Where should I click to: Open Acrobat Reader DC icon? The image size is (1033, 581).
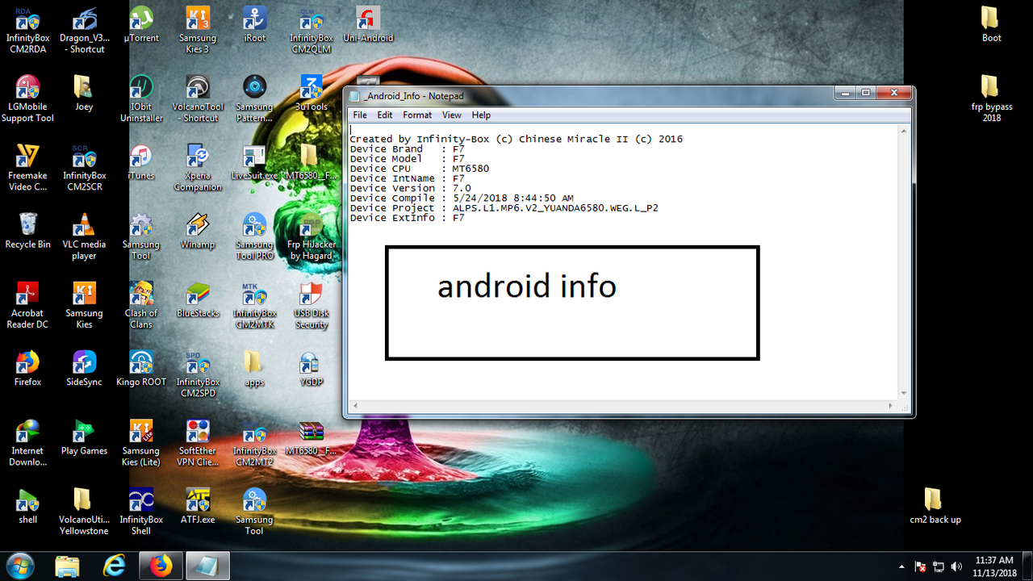tap(27, 305)
